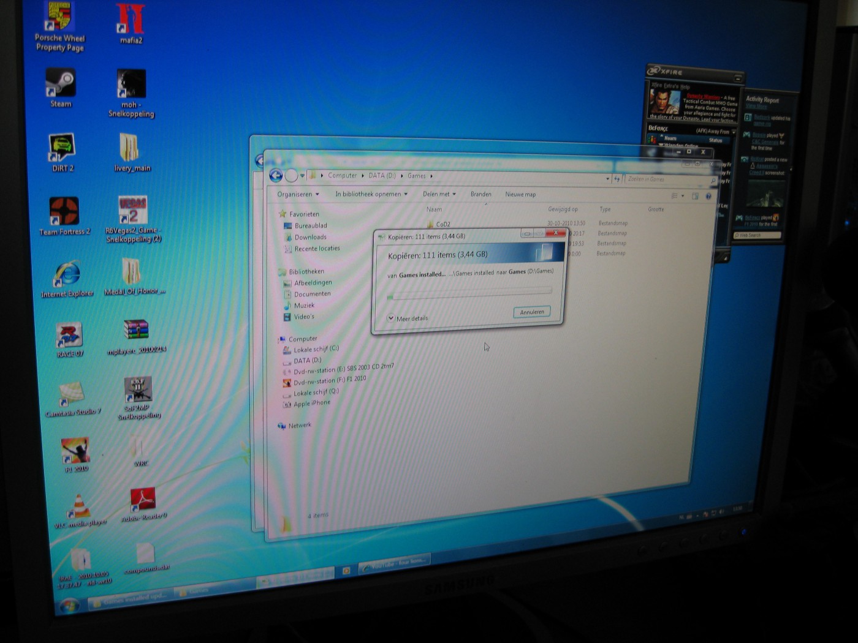Click 'Nieuwe map' in Explorer toolbar
Screen dimensions: 858x643
pyautogui.click(x=520, y=195)
